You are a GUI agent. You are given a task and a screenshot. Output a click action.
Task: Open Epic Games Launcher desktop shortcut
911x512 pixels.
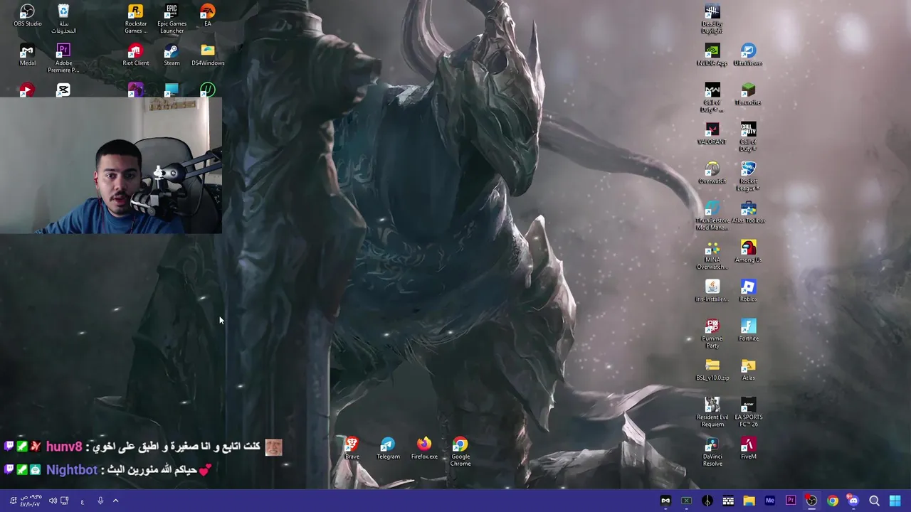[x=172, y=18]
